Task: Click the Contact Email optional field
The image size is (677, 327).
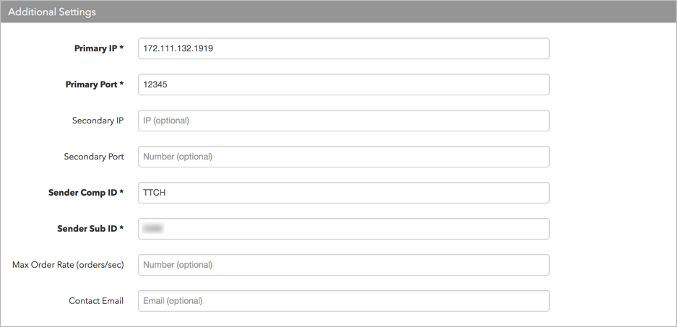Action: coord(344,301)
